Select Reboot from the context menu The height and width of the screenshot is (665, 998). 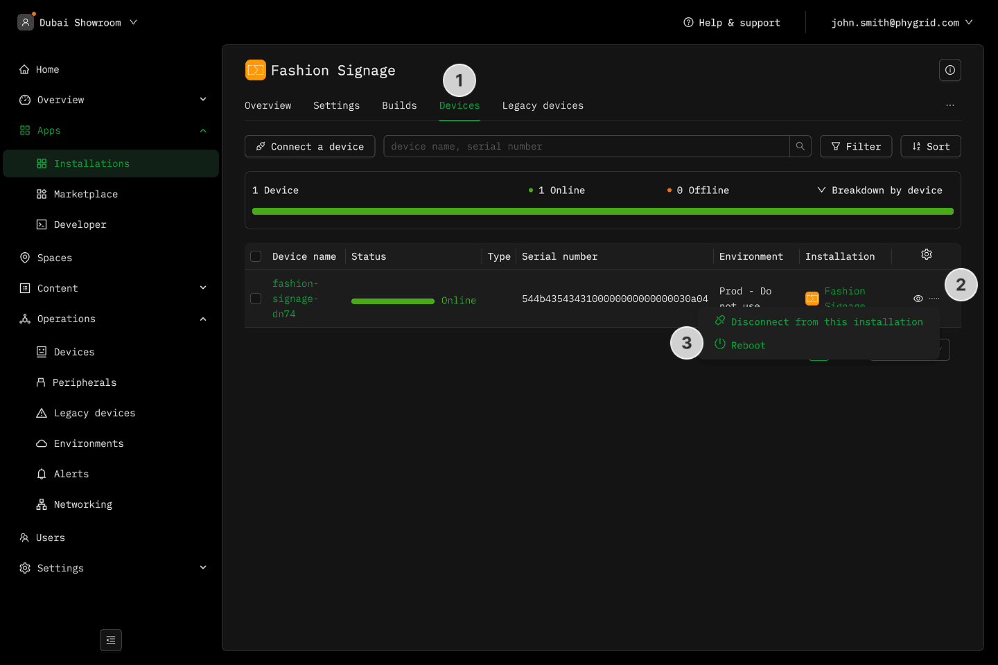pos(748,345)
